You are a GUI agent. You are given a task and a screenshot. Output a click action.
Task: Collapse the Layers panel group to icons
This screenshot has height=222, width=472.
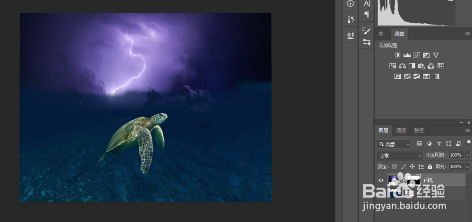click(x=462, y=123)
